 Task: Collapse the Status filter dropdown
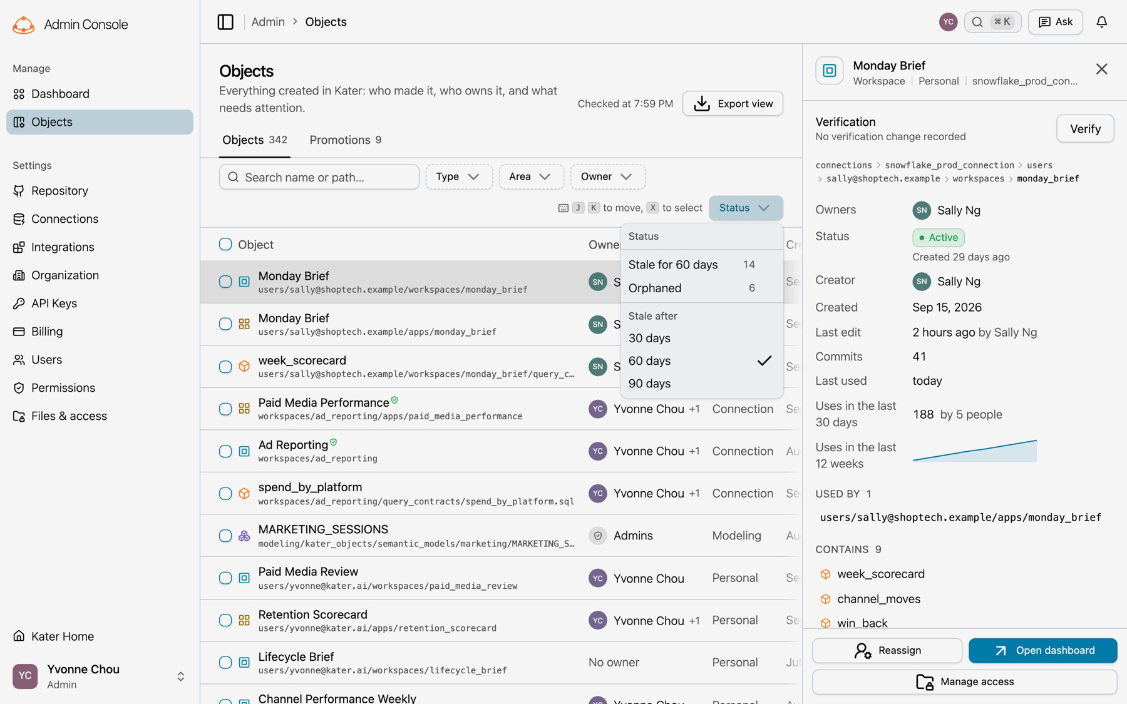746,208
